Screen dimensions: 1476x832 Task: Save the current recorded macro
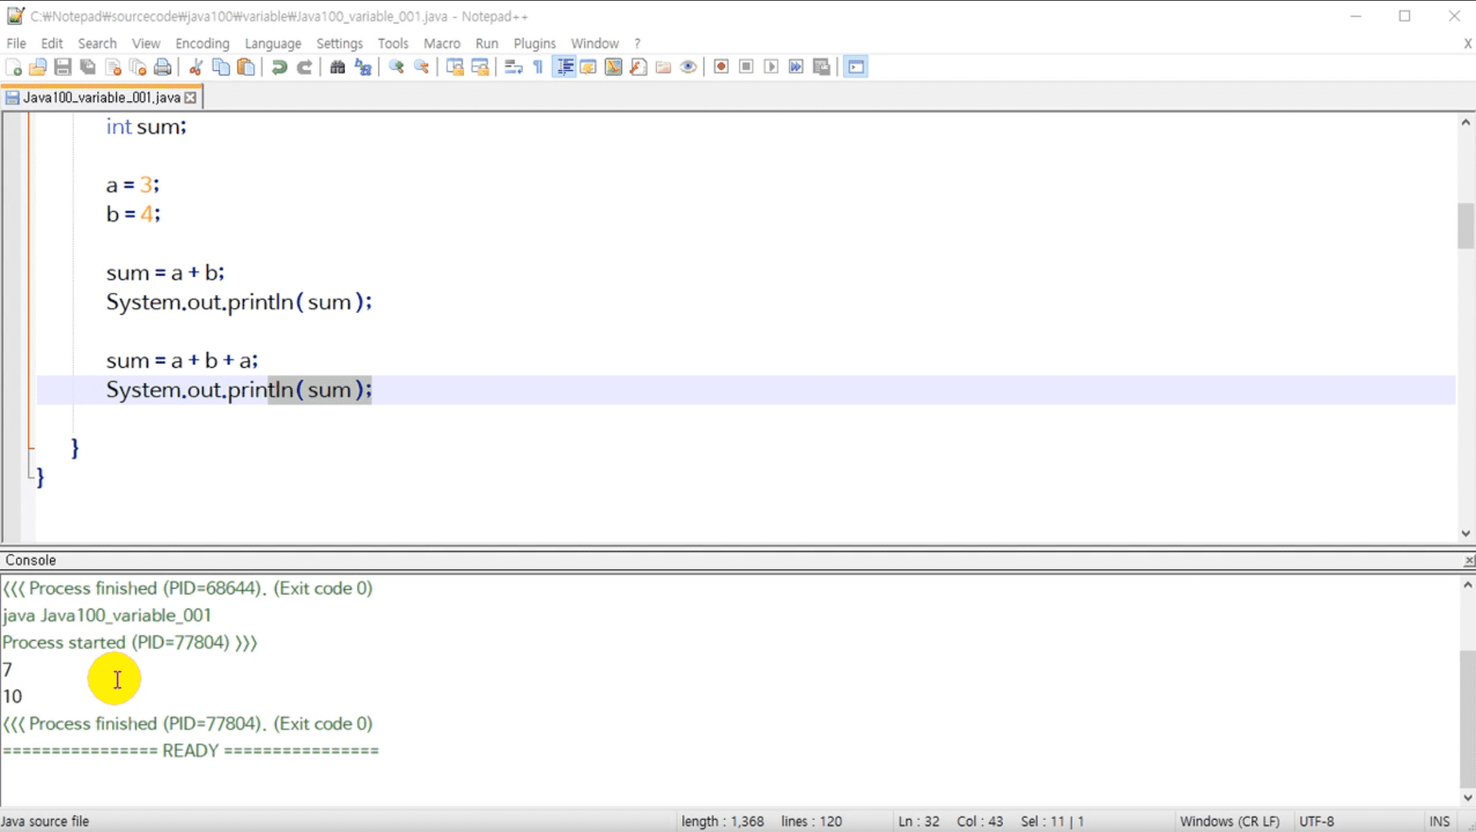[x=821, y=67]
